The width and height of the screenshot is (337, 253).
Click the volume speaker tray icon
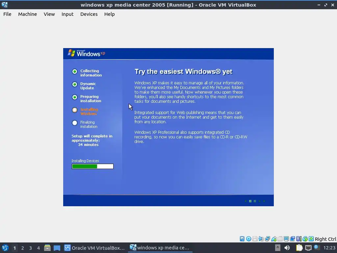[287, 248]
